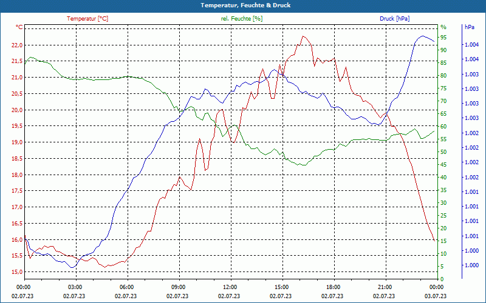Click the 70 humidity axis value
Image resolution: width=486 pixels, height=303 pixels.
[443, 101]
